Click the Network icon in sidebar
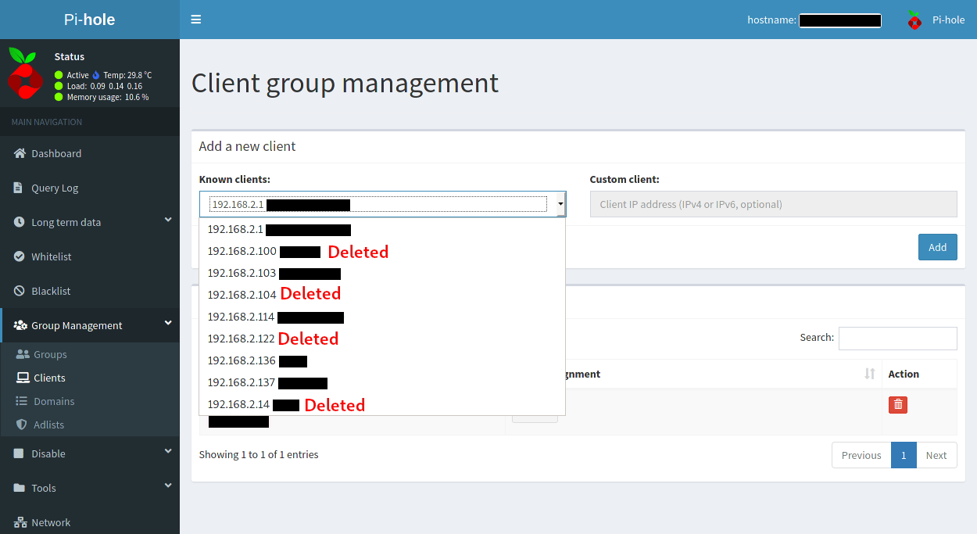This screenshot has height=534, width=977. tap(20, 522)
